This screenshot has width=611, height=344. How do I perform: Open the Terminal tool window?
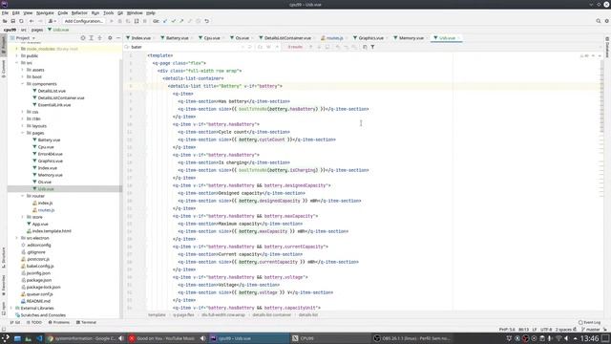pos(86,323)
